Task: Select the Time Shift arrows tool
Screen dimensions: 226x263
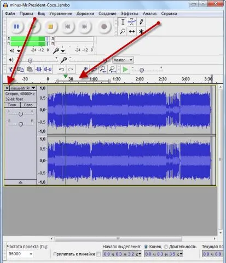Action: [x=132, y=31]
